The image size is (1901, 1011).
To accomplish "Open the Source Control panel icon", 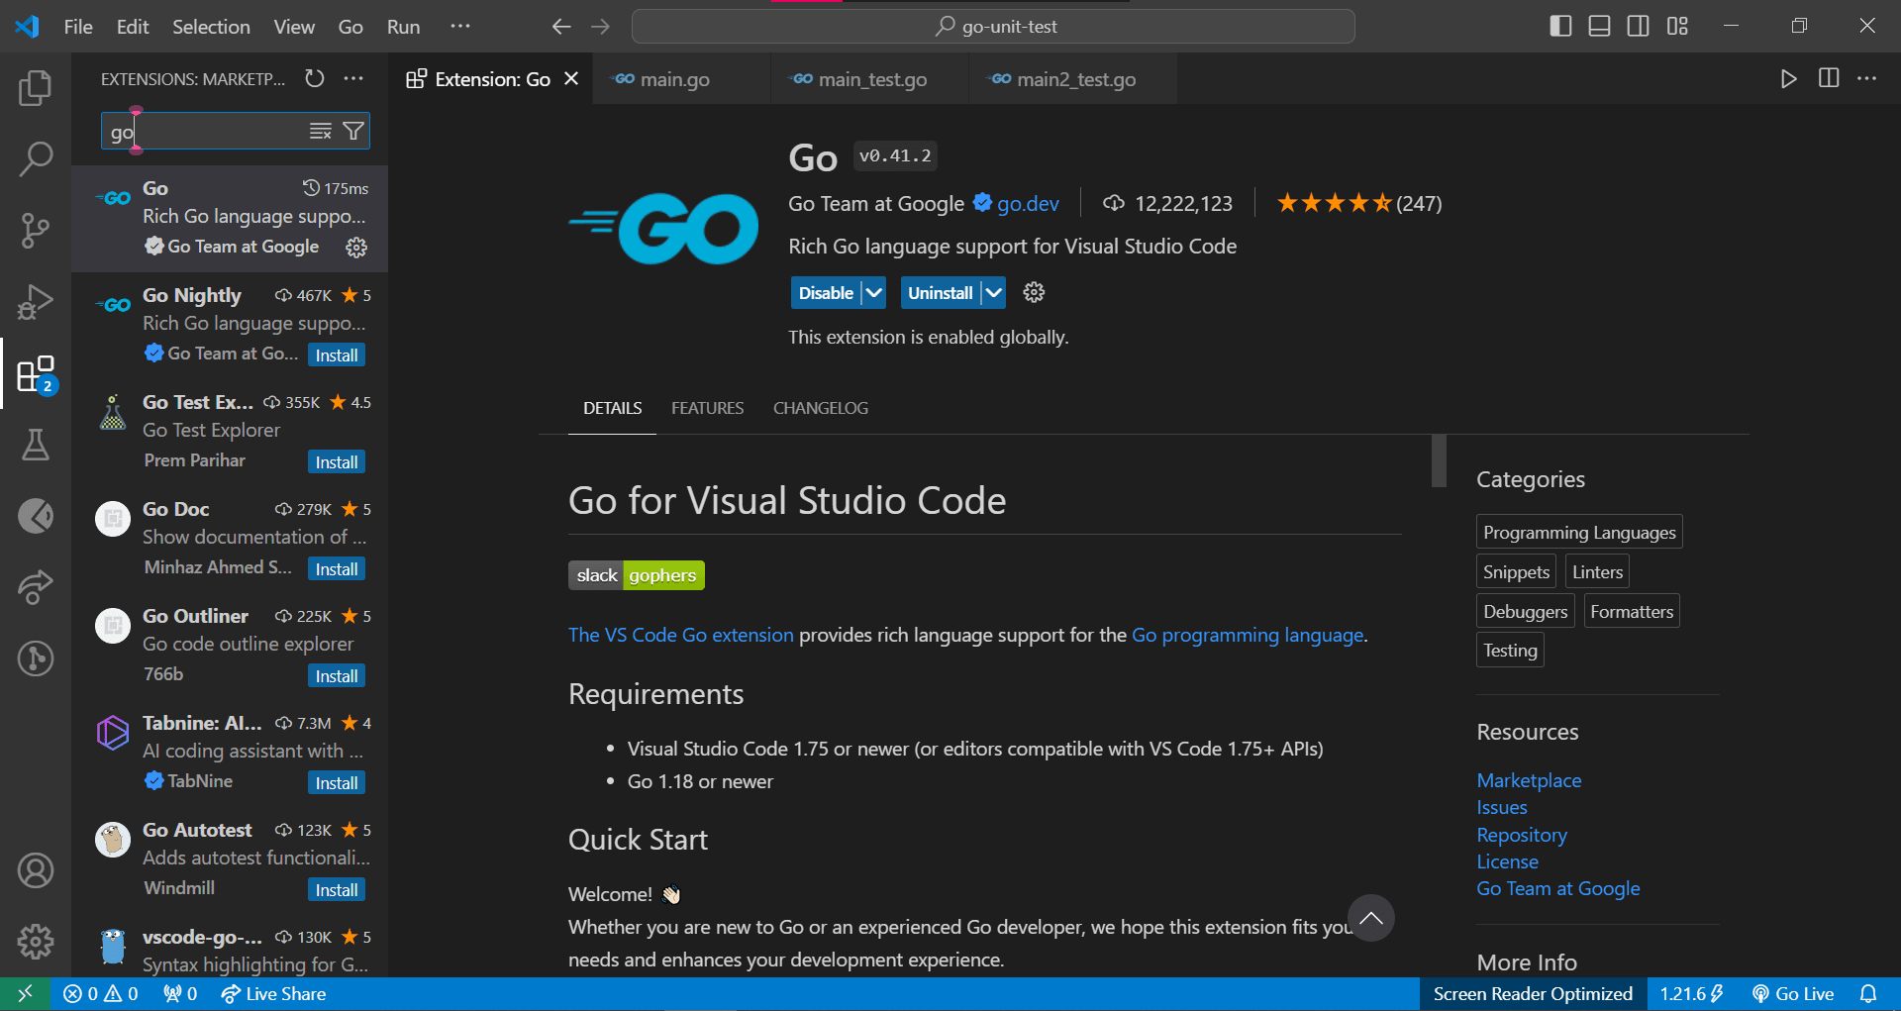I will coord(36,231).
